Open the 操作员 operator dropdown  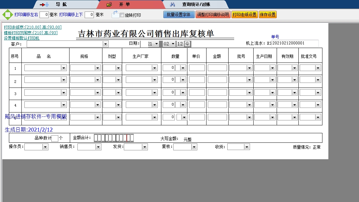coord(45,147)
